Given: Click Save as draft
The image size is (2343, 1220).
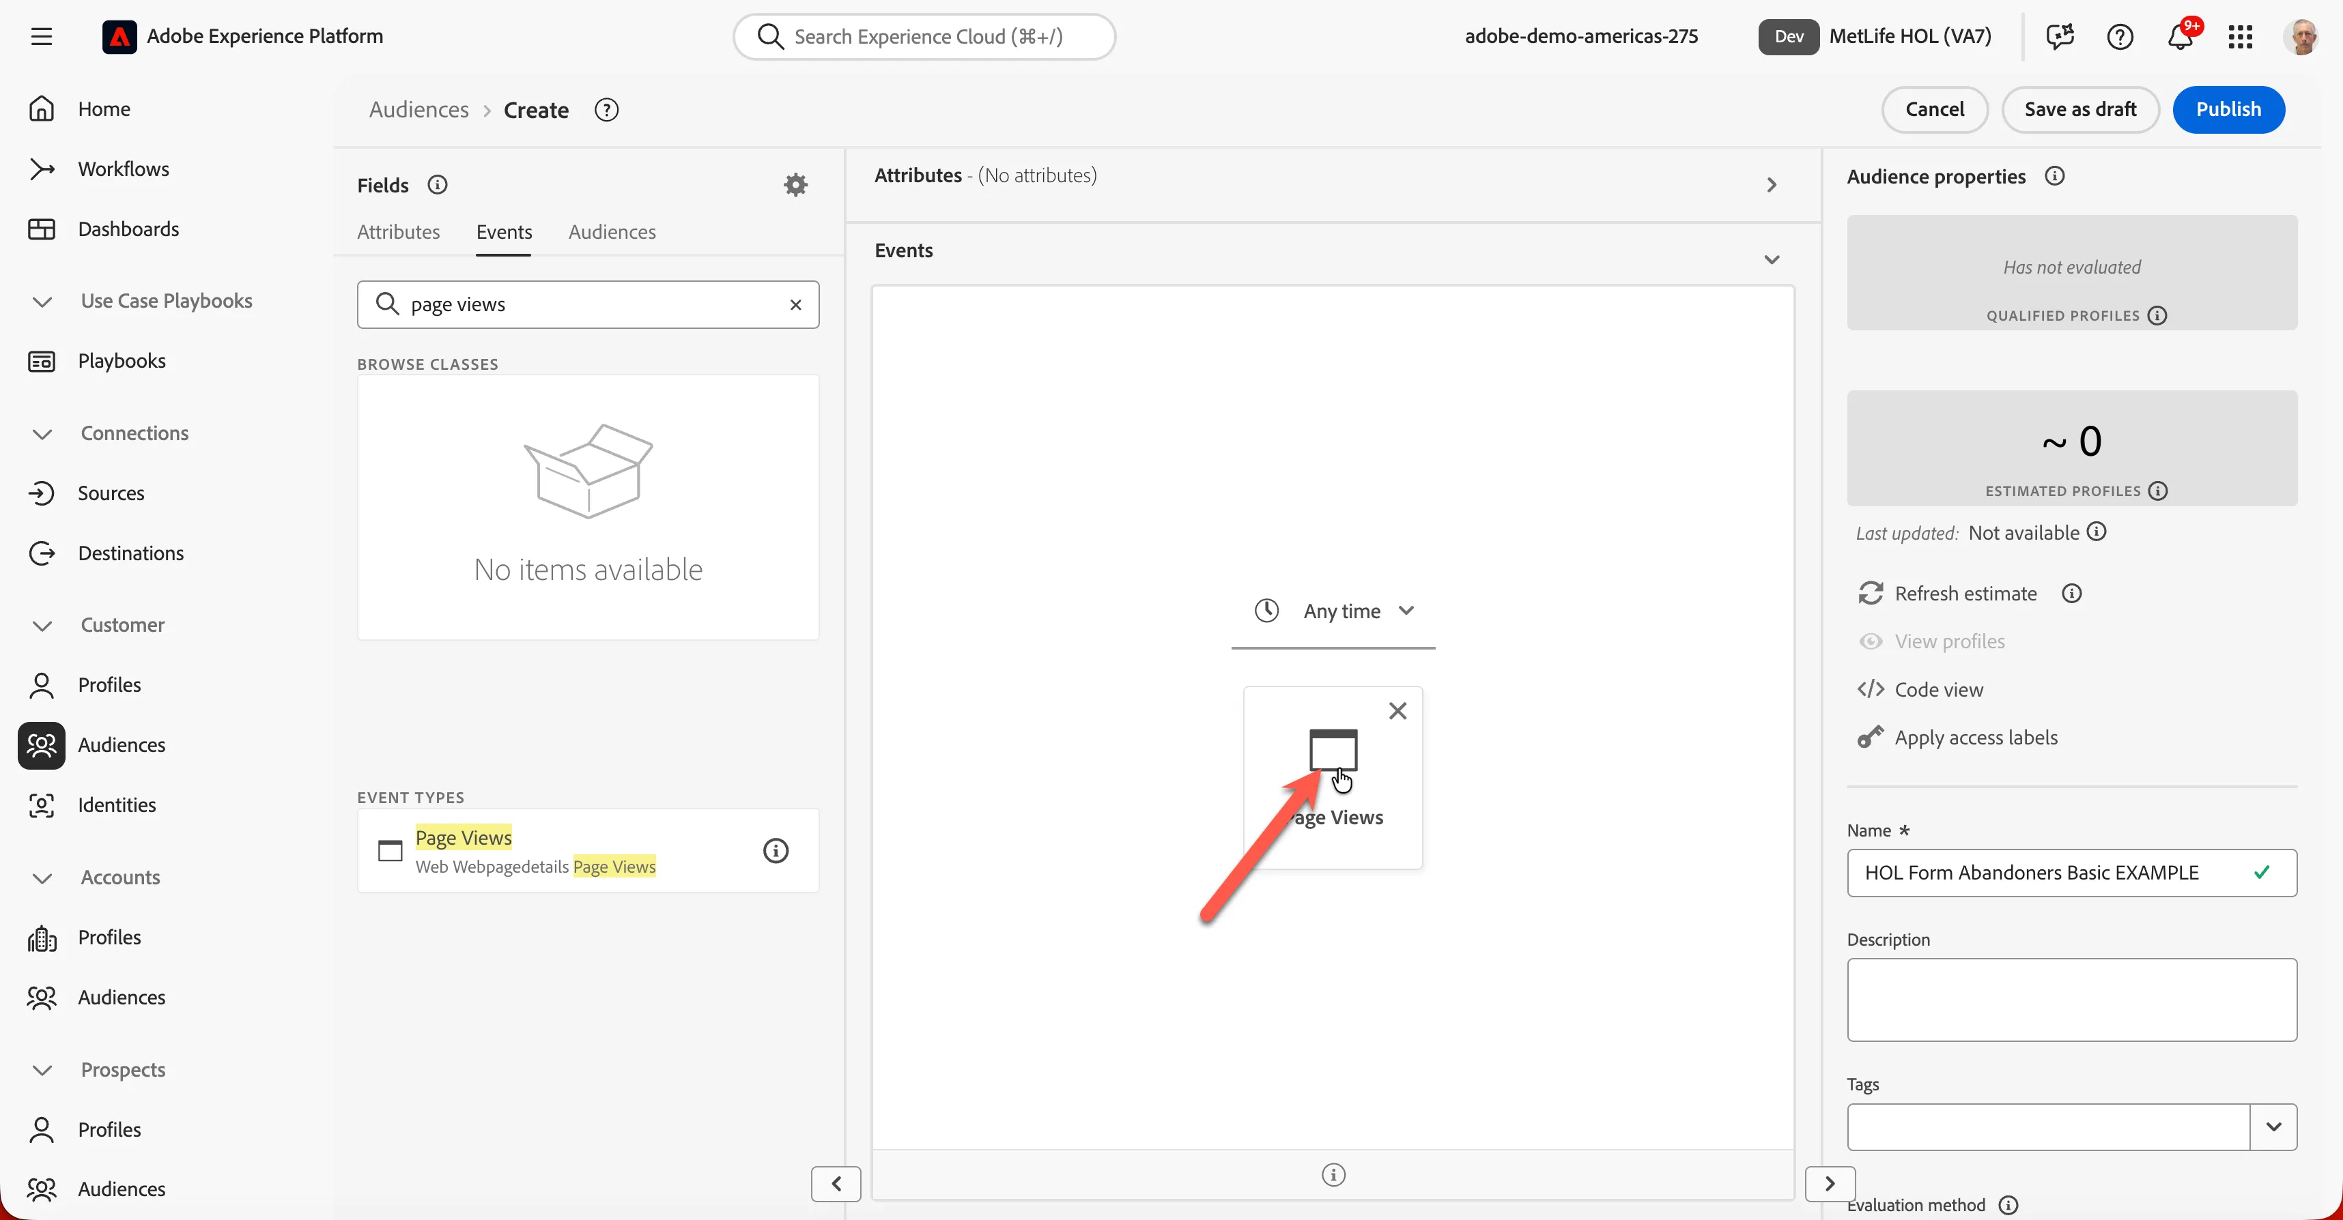Looking at the screenshot, I should click(x=2080, y=109).
